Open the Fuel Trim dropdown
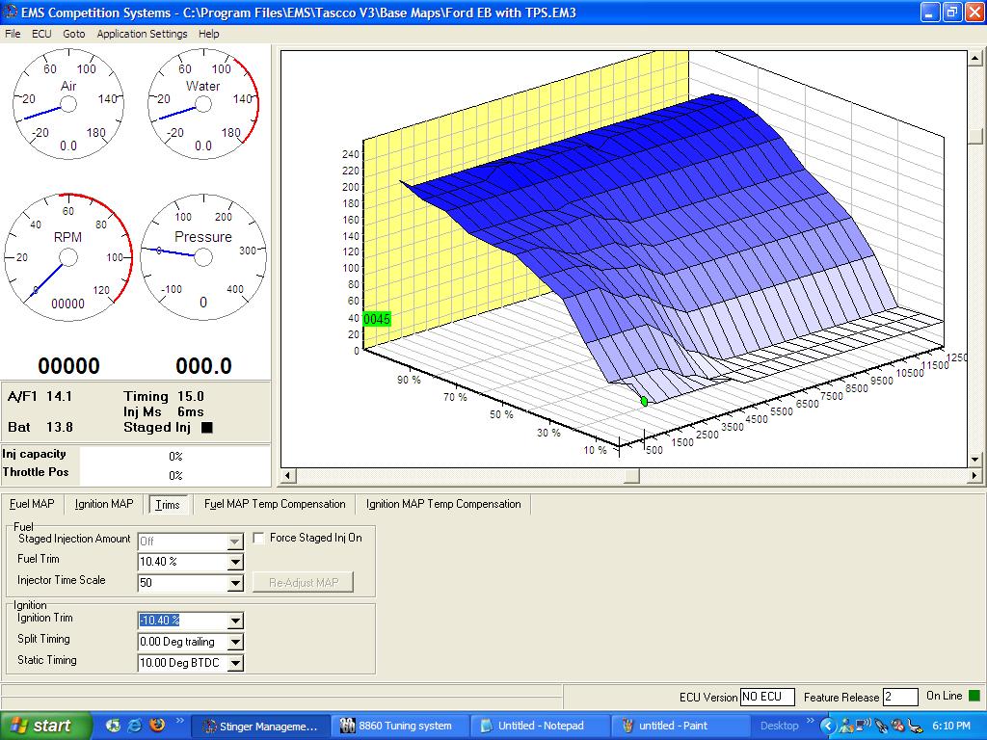This screenshot has width=987, height=740. pos(235,563)
